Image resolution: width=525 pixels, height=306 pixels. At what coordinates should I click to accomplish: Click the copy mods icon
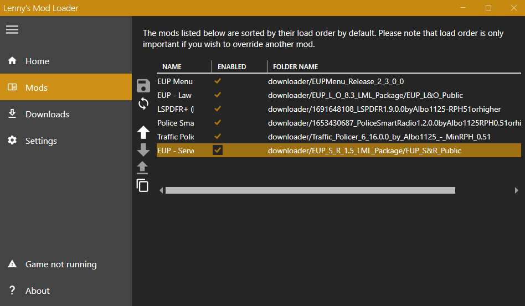pyautogui.click(x=142, y=185)
